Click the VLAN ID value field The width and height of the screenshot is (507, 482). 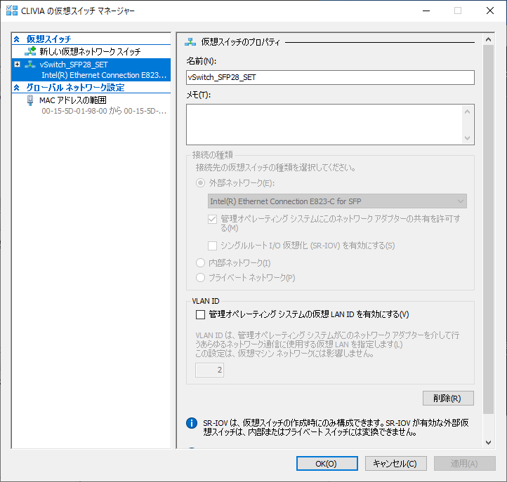[209, 370]
